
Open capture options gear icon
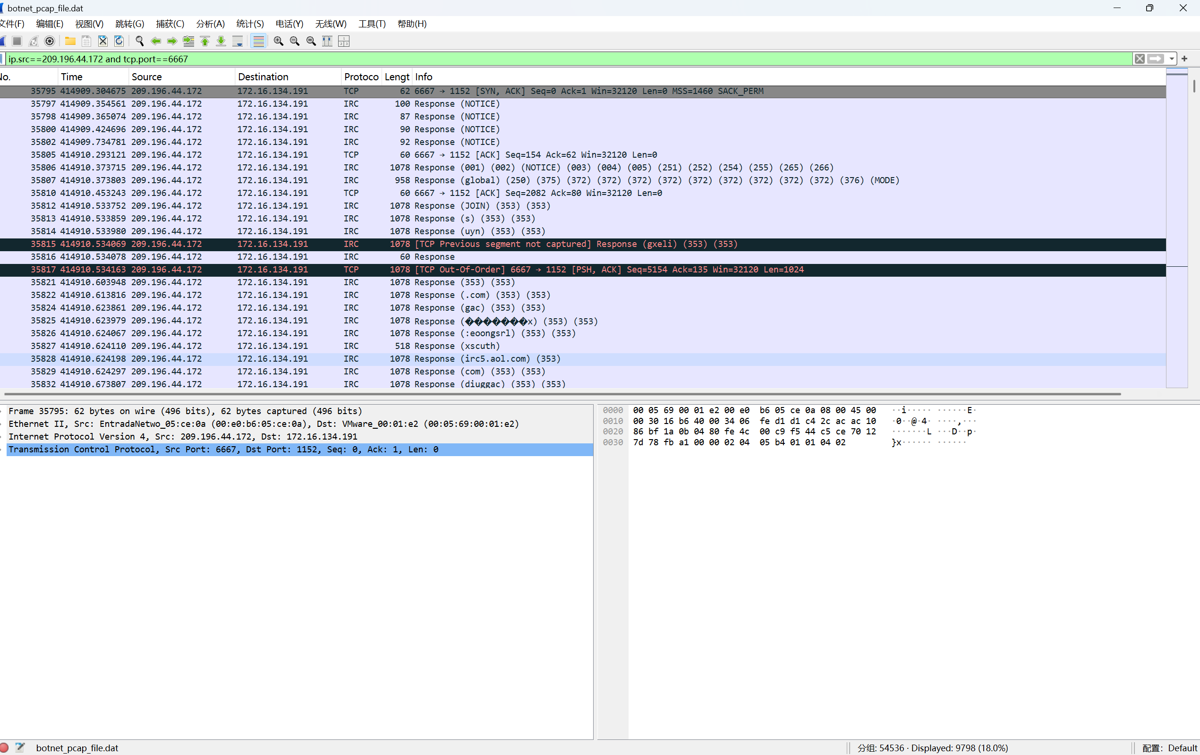(x=49, y=42)
